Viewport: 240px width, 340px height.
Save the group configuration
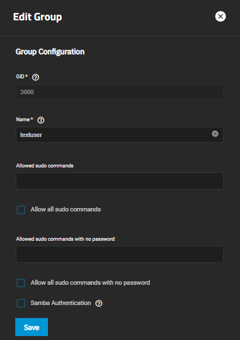point(32,327)
